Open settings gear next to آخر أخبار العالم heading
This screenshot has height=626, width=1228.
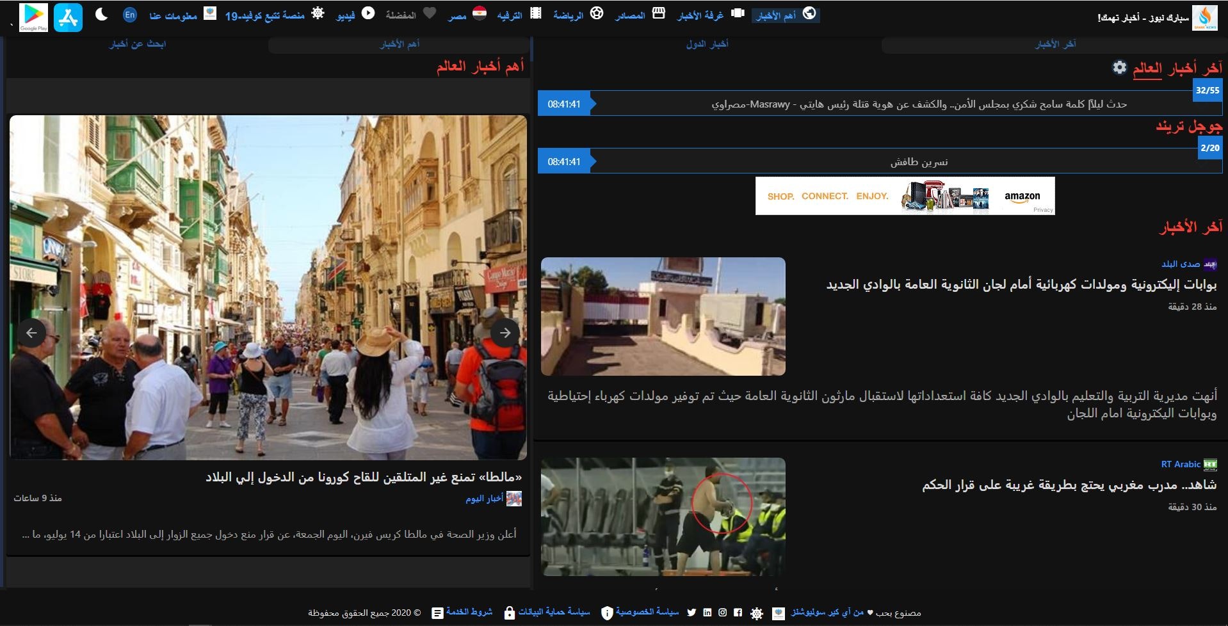click(1118, 68)
